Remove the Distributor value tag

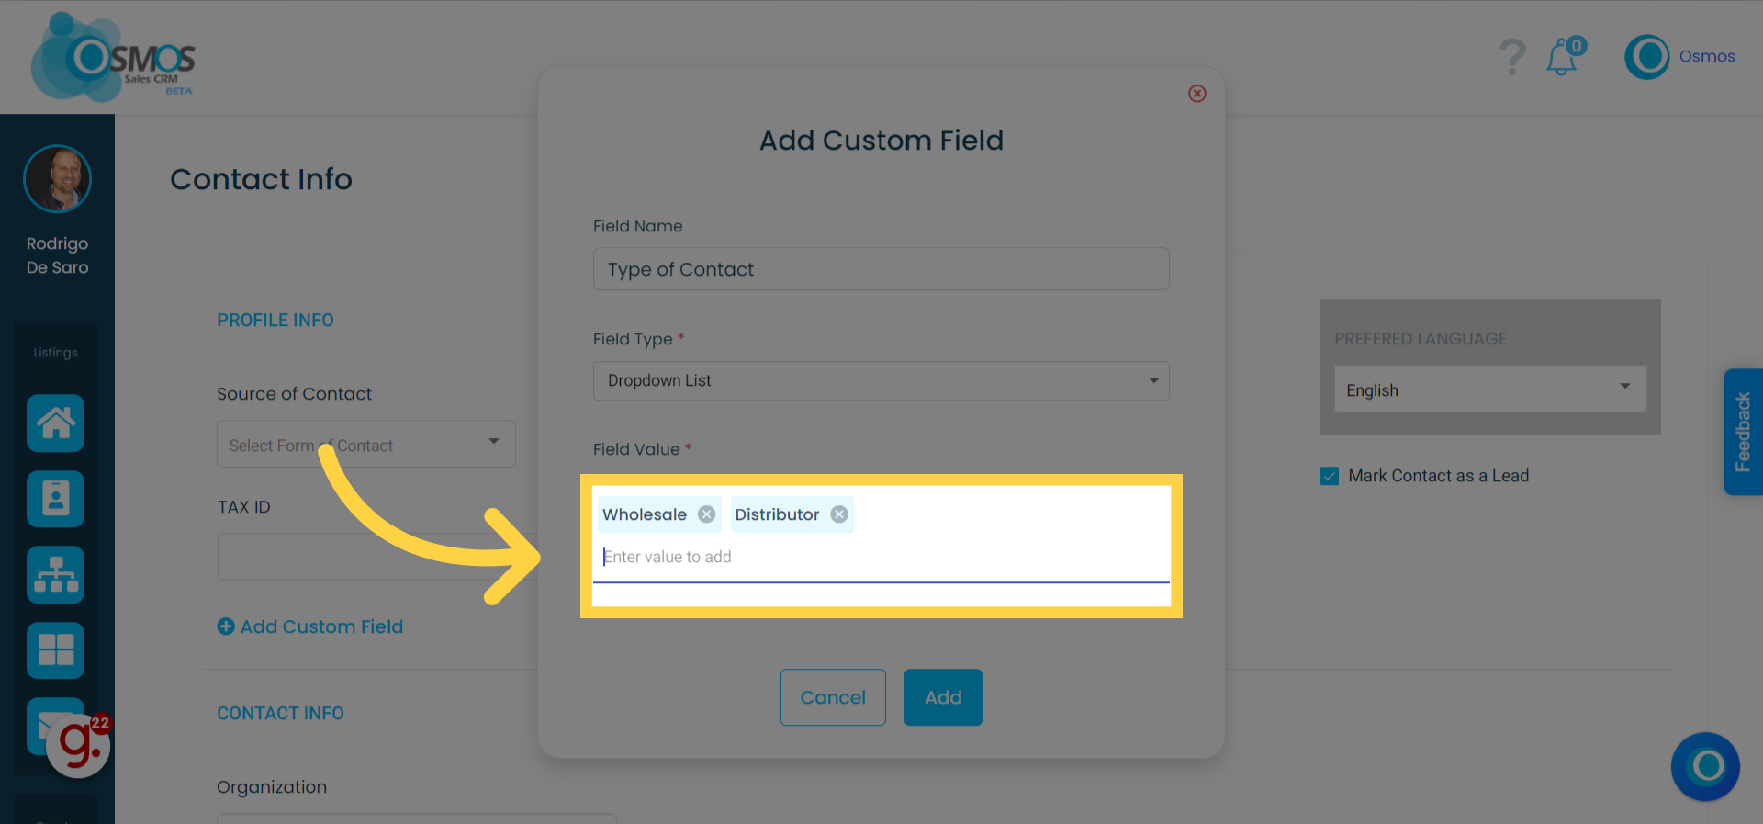839,514
